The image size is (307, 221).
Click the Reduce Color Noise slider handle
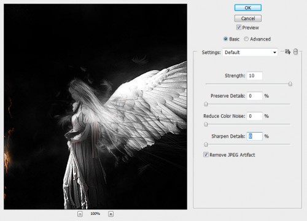pyautogui.click(x=206, y=124)
